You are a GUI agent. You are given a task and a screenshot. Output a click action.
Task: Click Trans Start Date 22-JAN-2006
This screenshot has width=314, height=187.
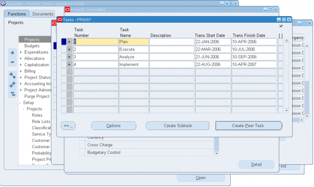pyautogui.click(x=213, y=42)
